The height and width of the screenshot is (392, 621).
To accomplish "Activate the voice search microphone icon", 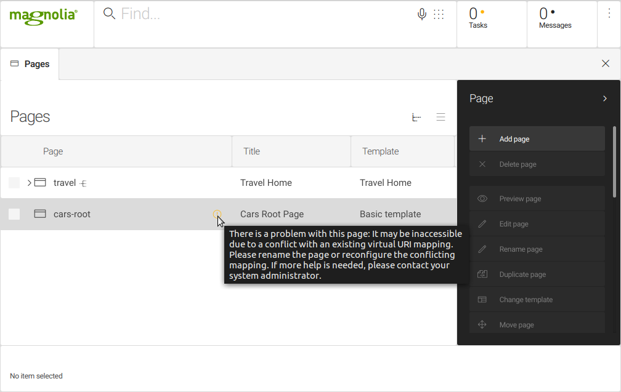I will (x=422, y=14).
